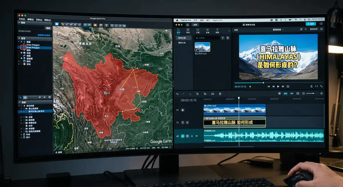Collapse the 搜索 panel header triangle in Google Earth
The height and width of the screenshot is (187, 343).
click(19, 22)
